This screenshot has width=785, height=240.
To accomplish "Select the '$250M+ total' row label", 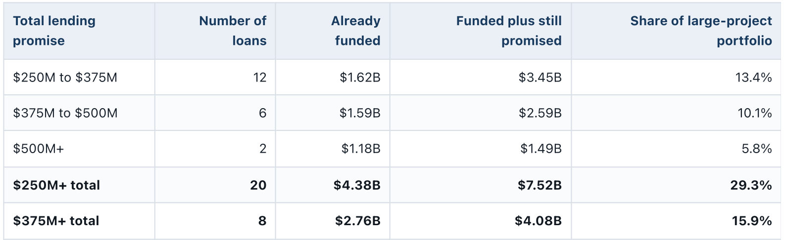I will 56,185.
